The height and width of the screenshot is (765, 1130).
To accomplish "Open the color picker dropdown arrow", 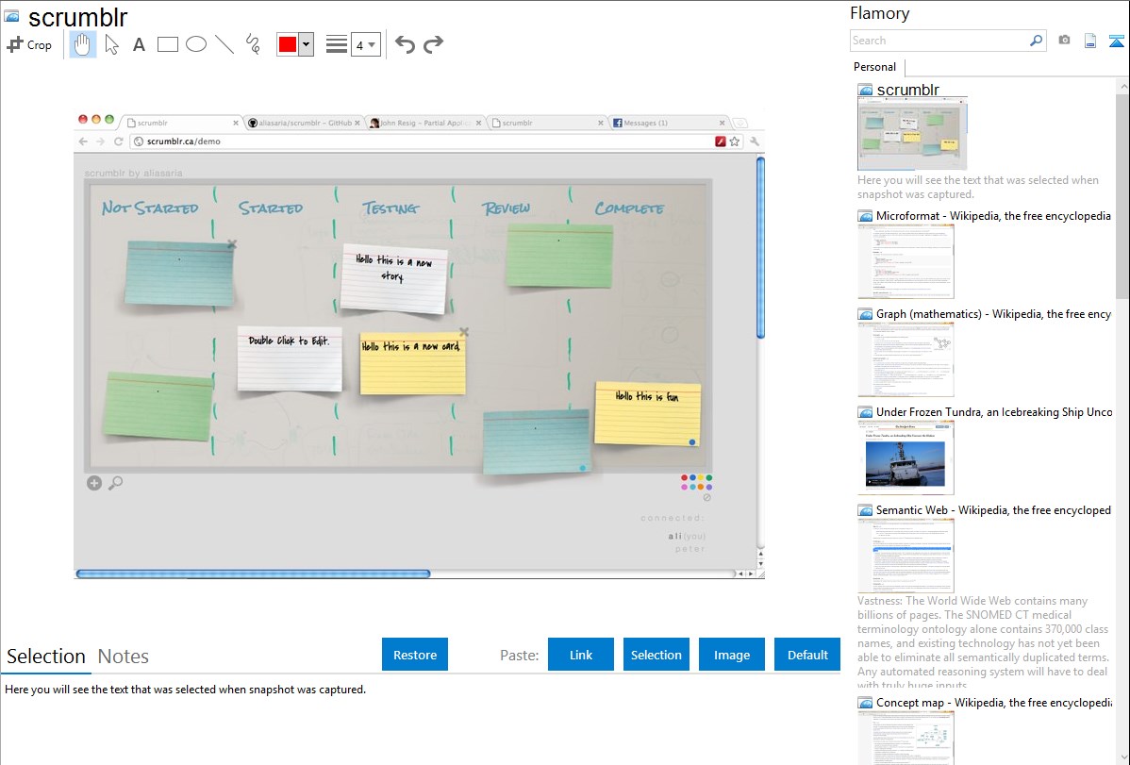I will 306,44.
